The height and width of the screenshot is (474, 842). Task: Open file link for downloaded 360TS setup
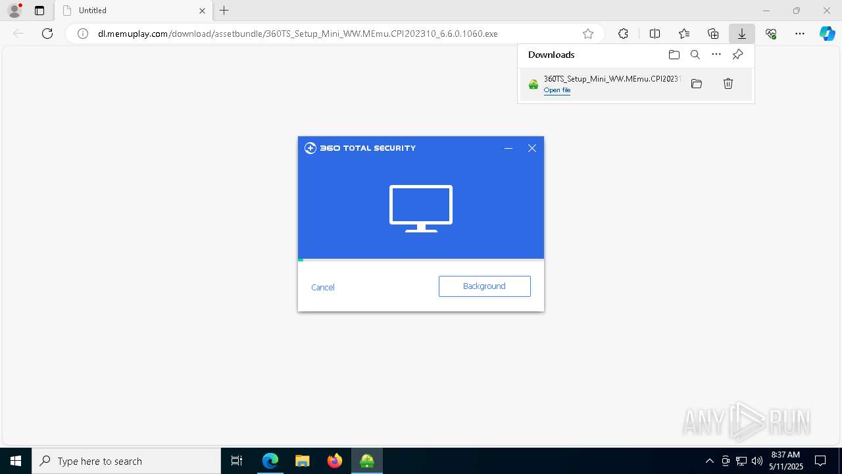557,90
